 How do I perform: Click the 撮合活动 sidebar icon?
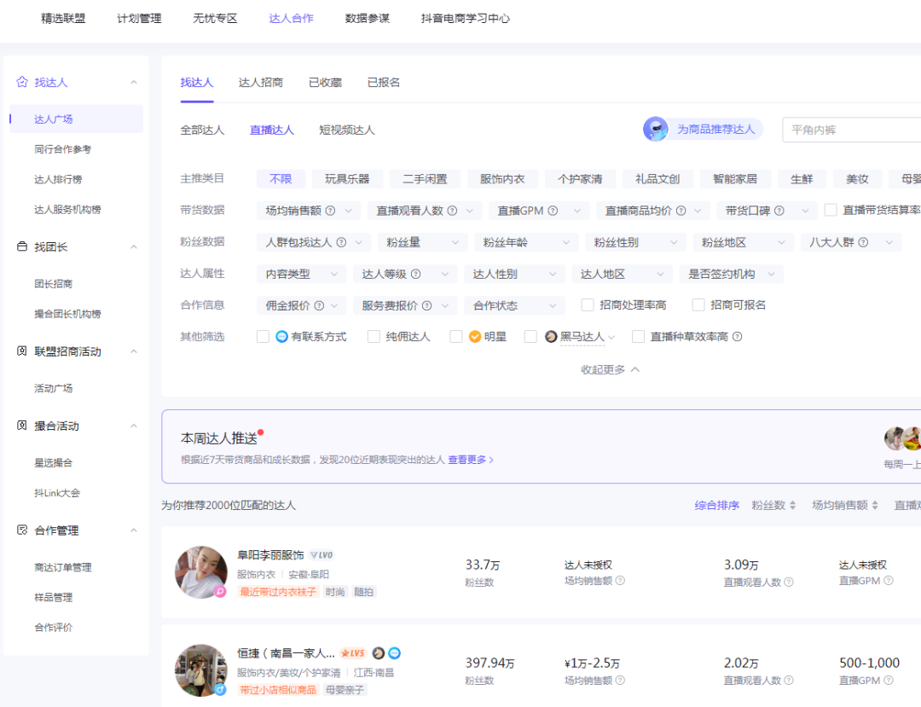tap(22, 426)
